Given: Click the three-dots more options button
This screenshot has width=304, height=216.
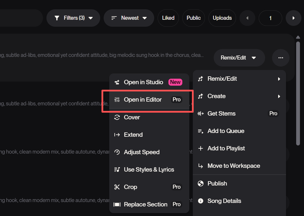Looking at the screenshot, I should tap(280, 58).
